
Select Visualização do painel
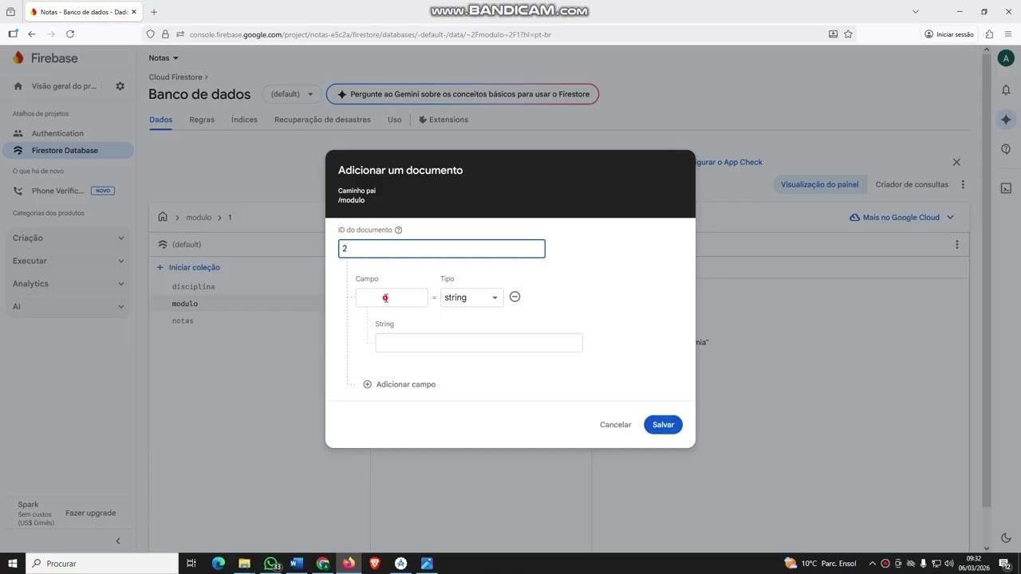[819, 184]
